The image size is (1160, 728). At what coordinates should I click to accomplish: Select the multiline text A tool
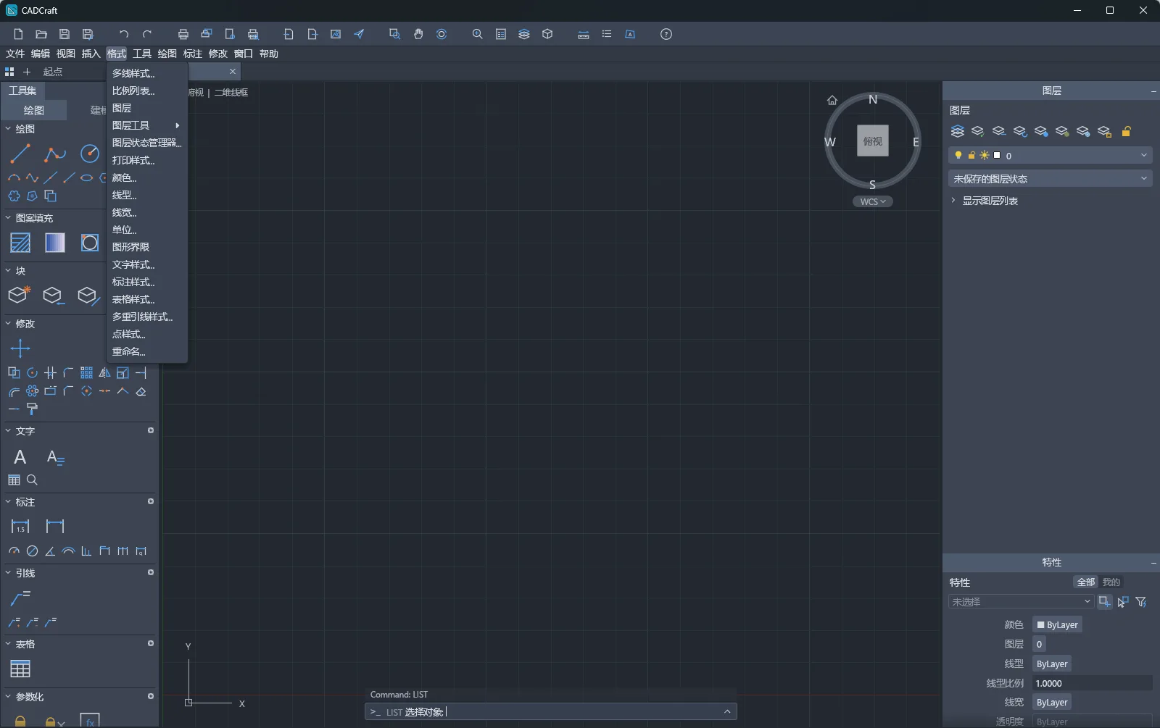tap(20, 457)
